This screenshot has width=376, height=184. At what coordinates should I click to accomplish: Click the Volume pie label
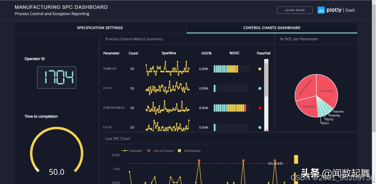[338, 112]
